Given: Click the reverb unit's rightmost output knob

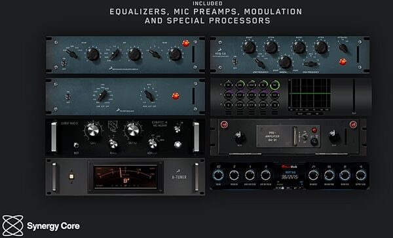Looking at the screenshot, I should [x=361, y=175].
